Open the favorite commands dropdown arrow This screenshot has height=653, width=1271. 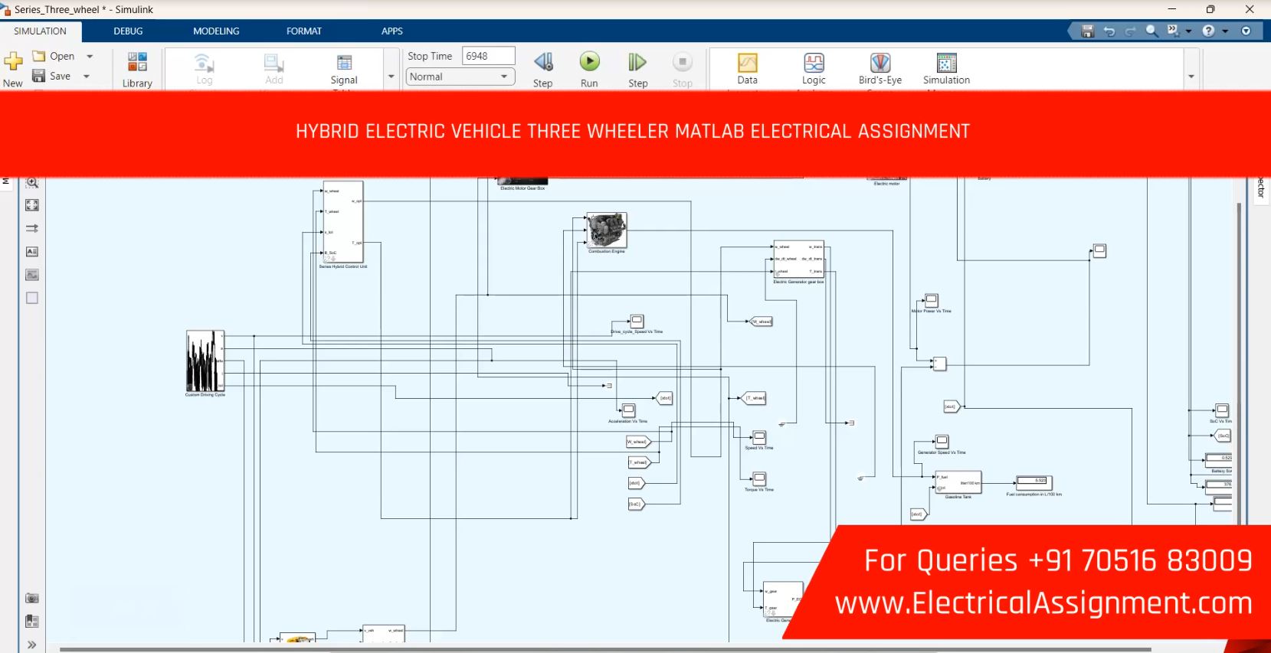[x=1189, y=31]
